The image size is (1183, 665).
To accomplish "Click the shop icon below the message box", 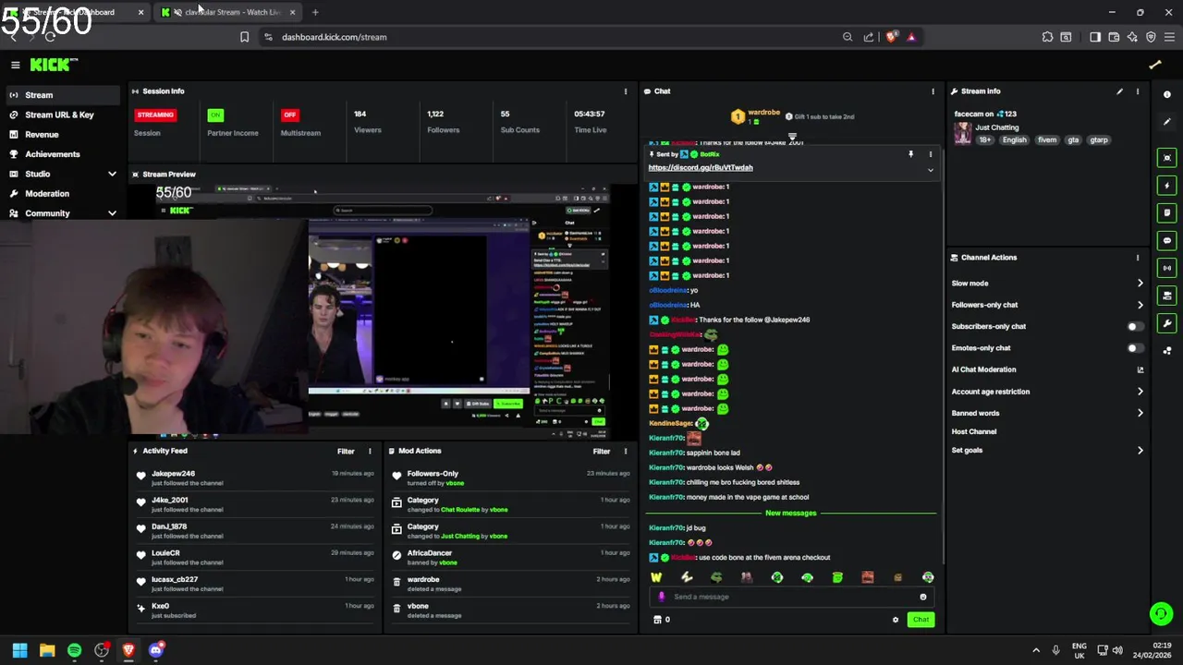I will point(658,620).
